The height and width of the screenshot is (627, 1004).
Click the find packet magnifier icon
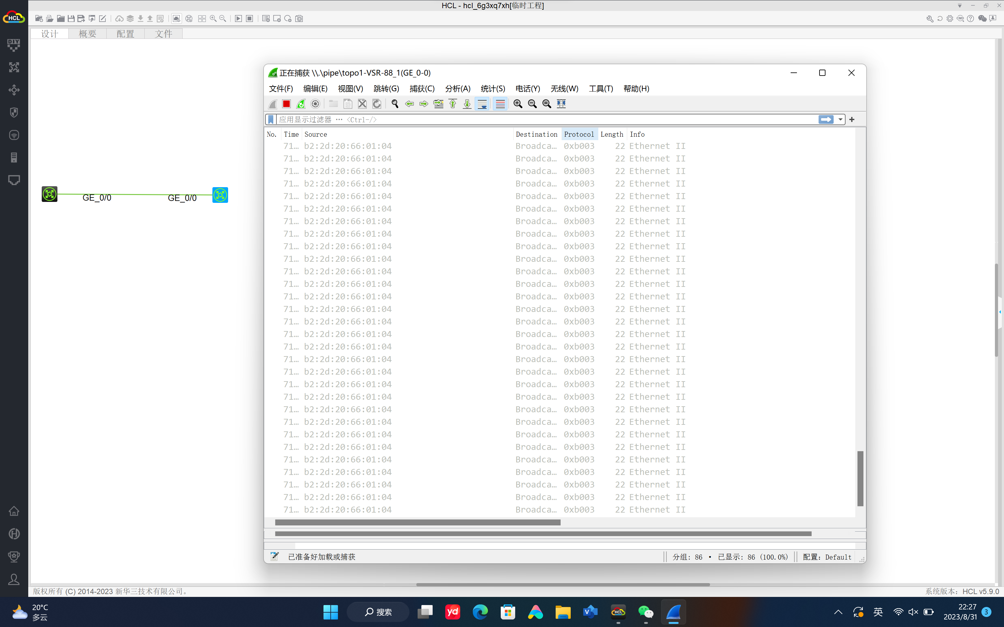click(395, 104)
